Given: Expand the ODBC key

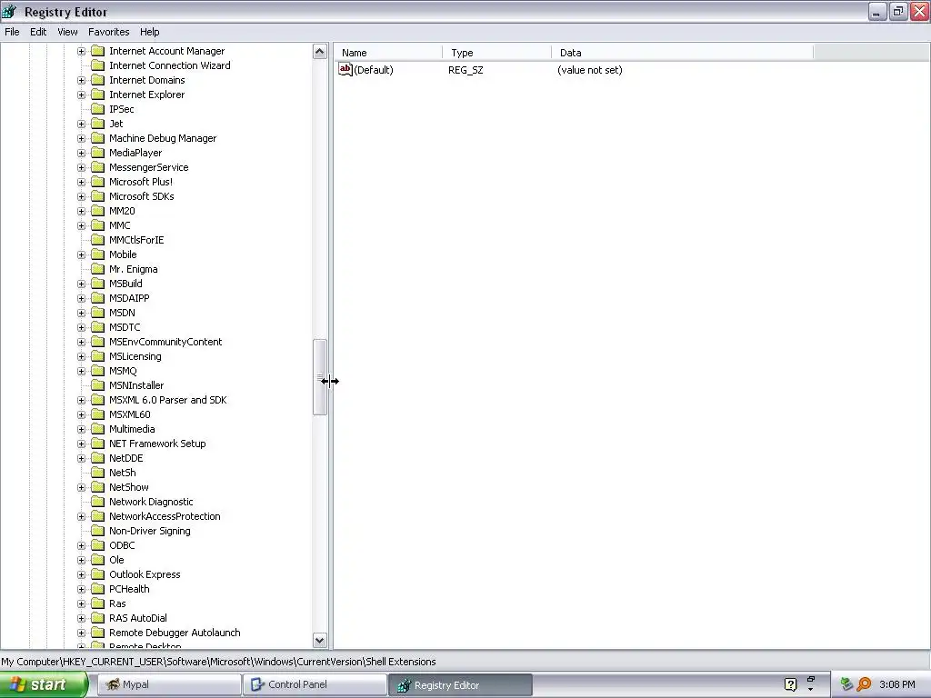Looking at the screenshot, I should pos(81,545).
